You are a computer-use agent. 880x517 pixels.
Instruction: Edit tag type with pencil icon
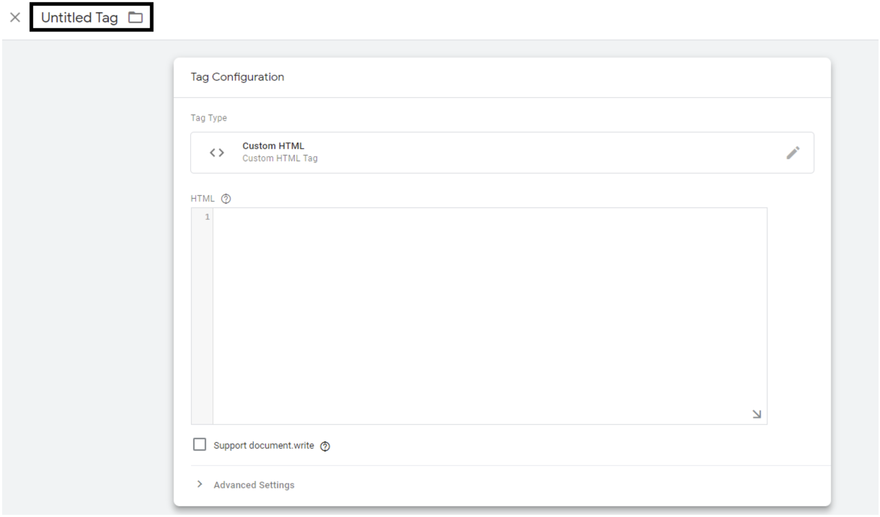(793, 153)
